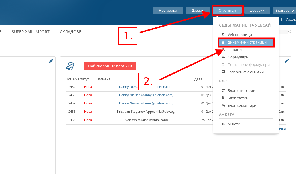Expand the Българс language dropdown
Image resolution: width=296 pixels, height=174 pixels.
click(x=284, y=11)
